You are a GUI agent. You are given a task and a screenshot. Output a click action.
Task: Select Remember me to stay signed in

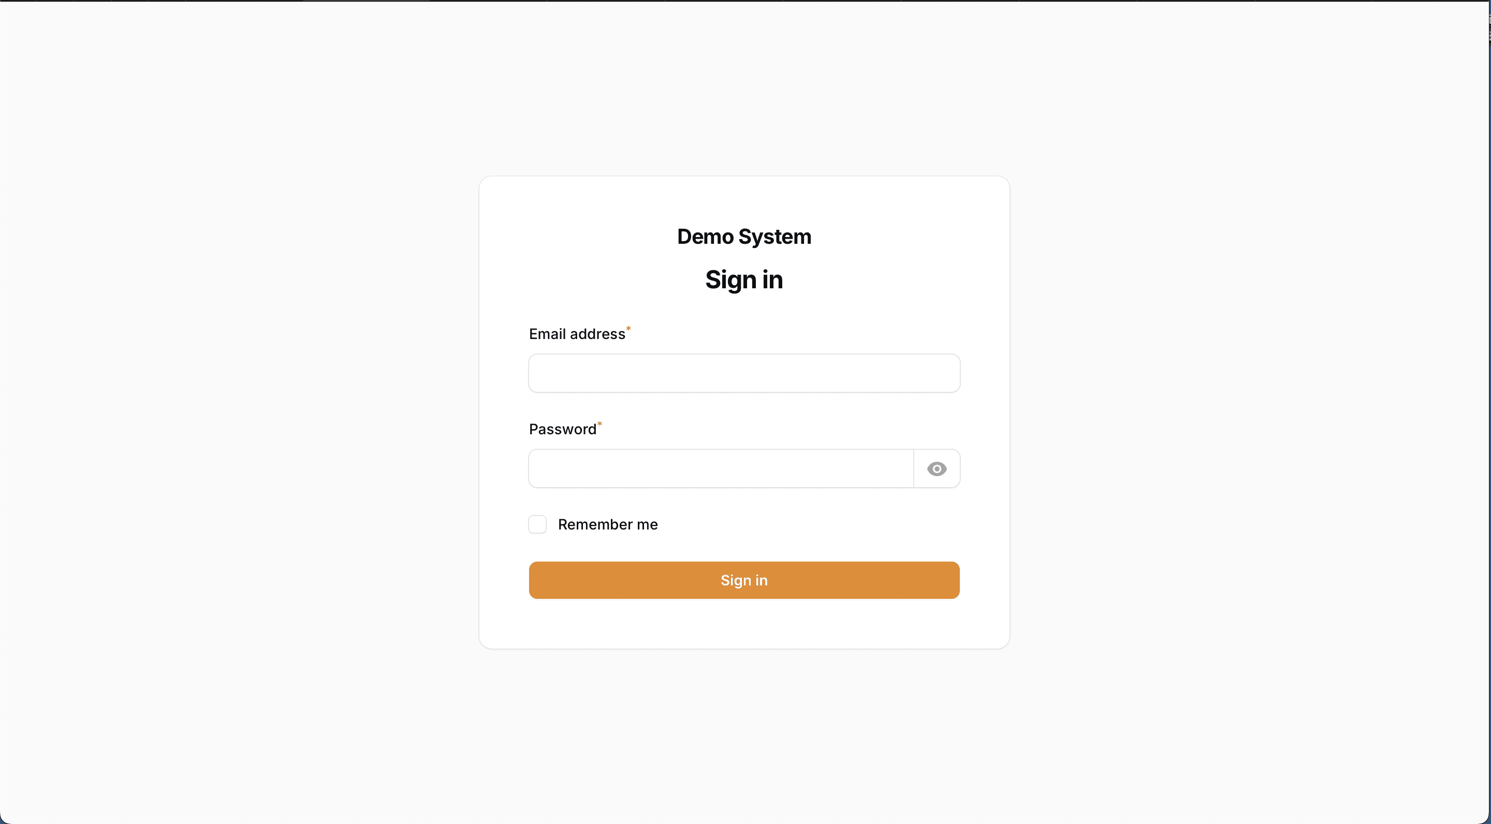(x=536, y=524)
